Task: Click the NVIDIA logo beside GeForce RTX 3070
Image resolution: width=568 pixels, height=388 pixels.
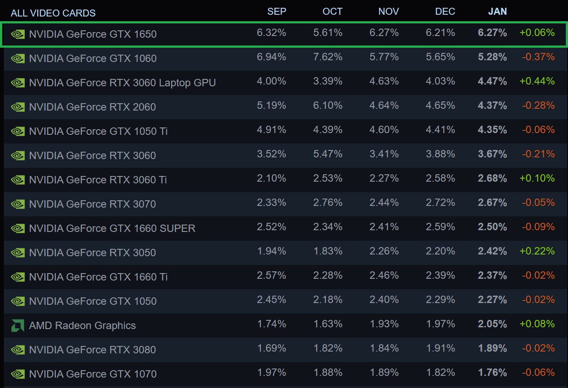Action: coord(18,204)
